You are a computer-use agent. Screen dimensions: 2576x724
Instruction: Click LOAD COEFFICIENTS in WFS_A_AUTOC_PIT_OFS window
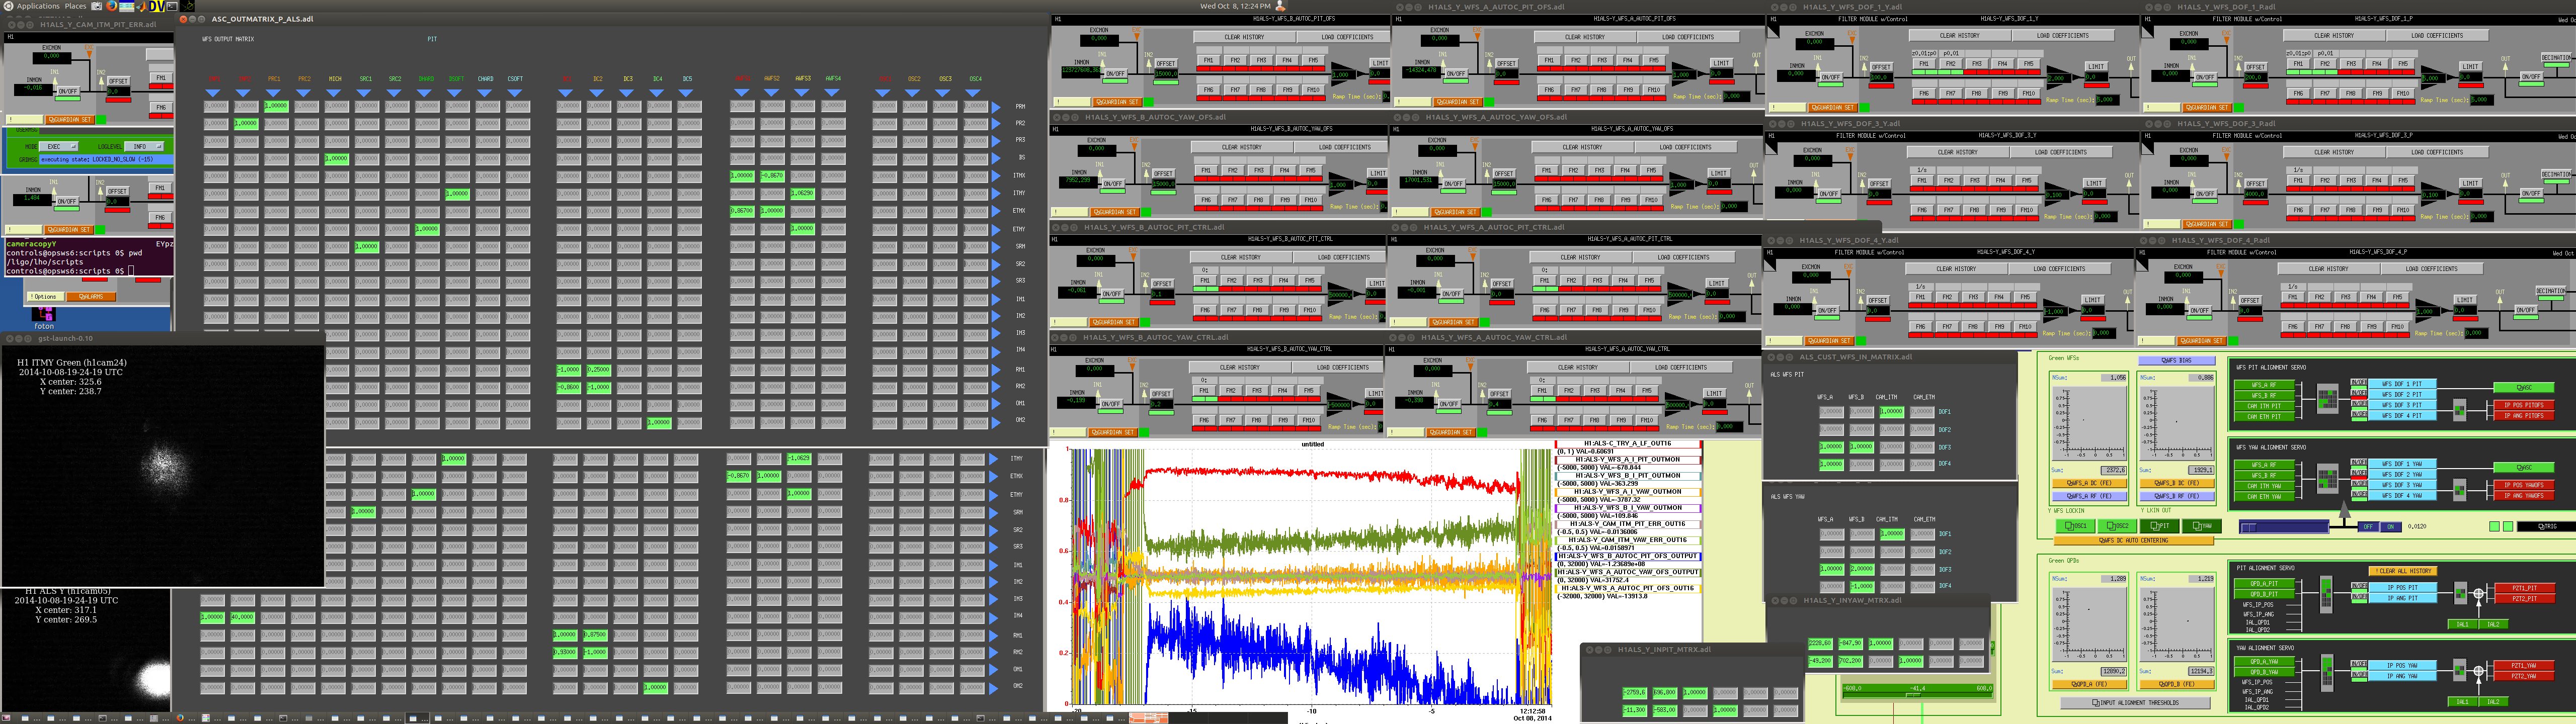point(1688,38)
